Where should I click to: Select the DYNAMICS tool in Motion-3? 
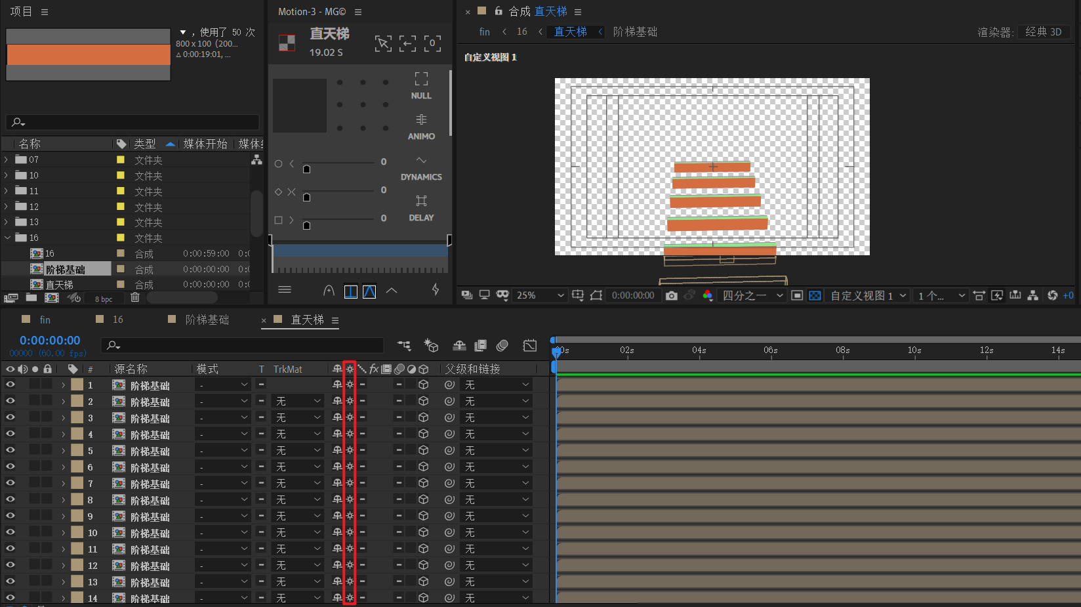(421, 168)
